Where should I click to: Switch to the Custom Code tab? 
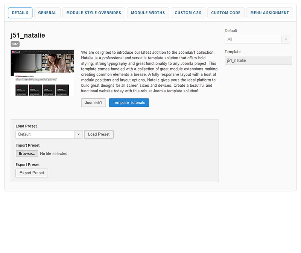coord(226,13)
